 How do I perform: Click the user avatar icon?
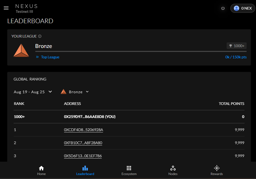[x=236, y=8]
